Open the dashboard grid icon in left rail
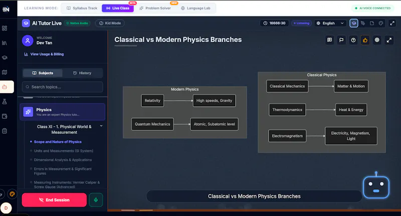401x216 pixels. [5, 28]
